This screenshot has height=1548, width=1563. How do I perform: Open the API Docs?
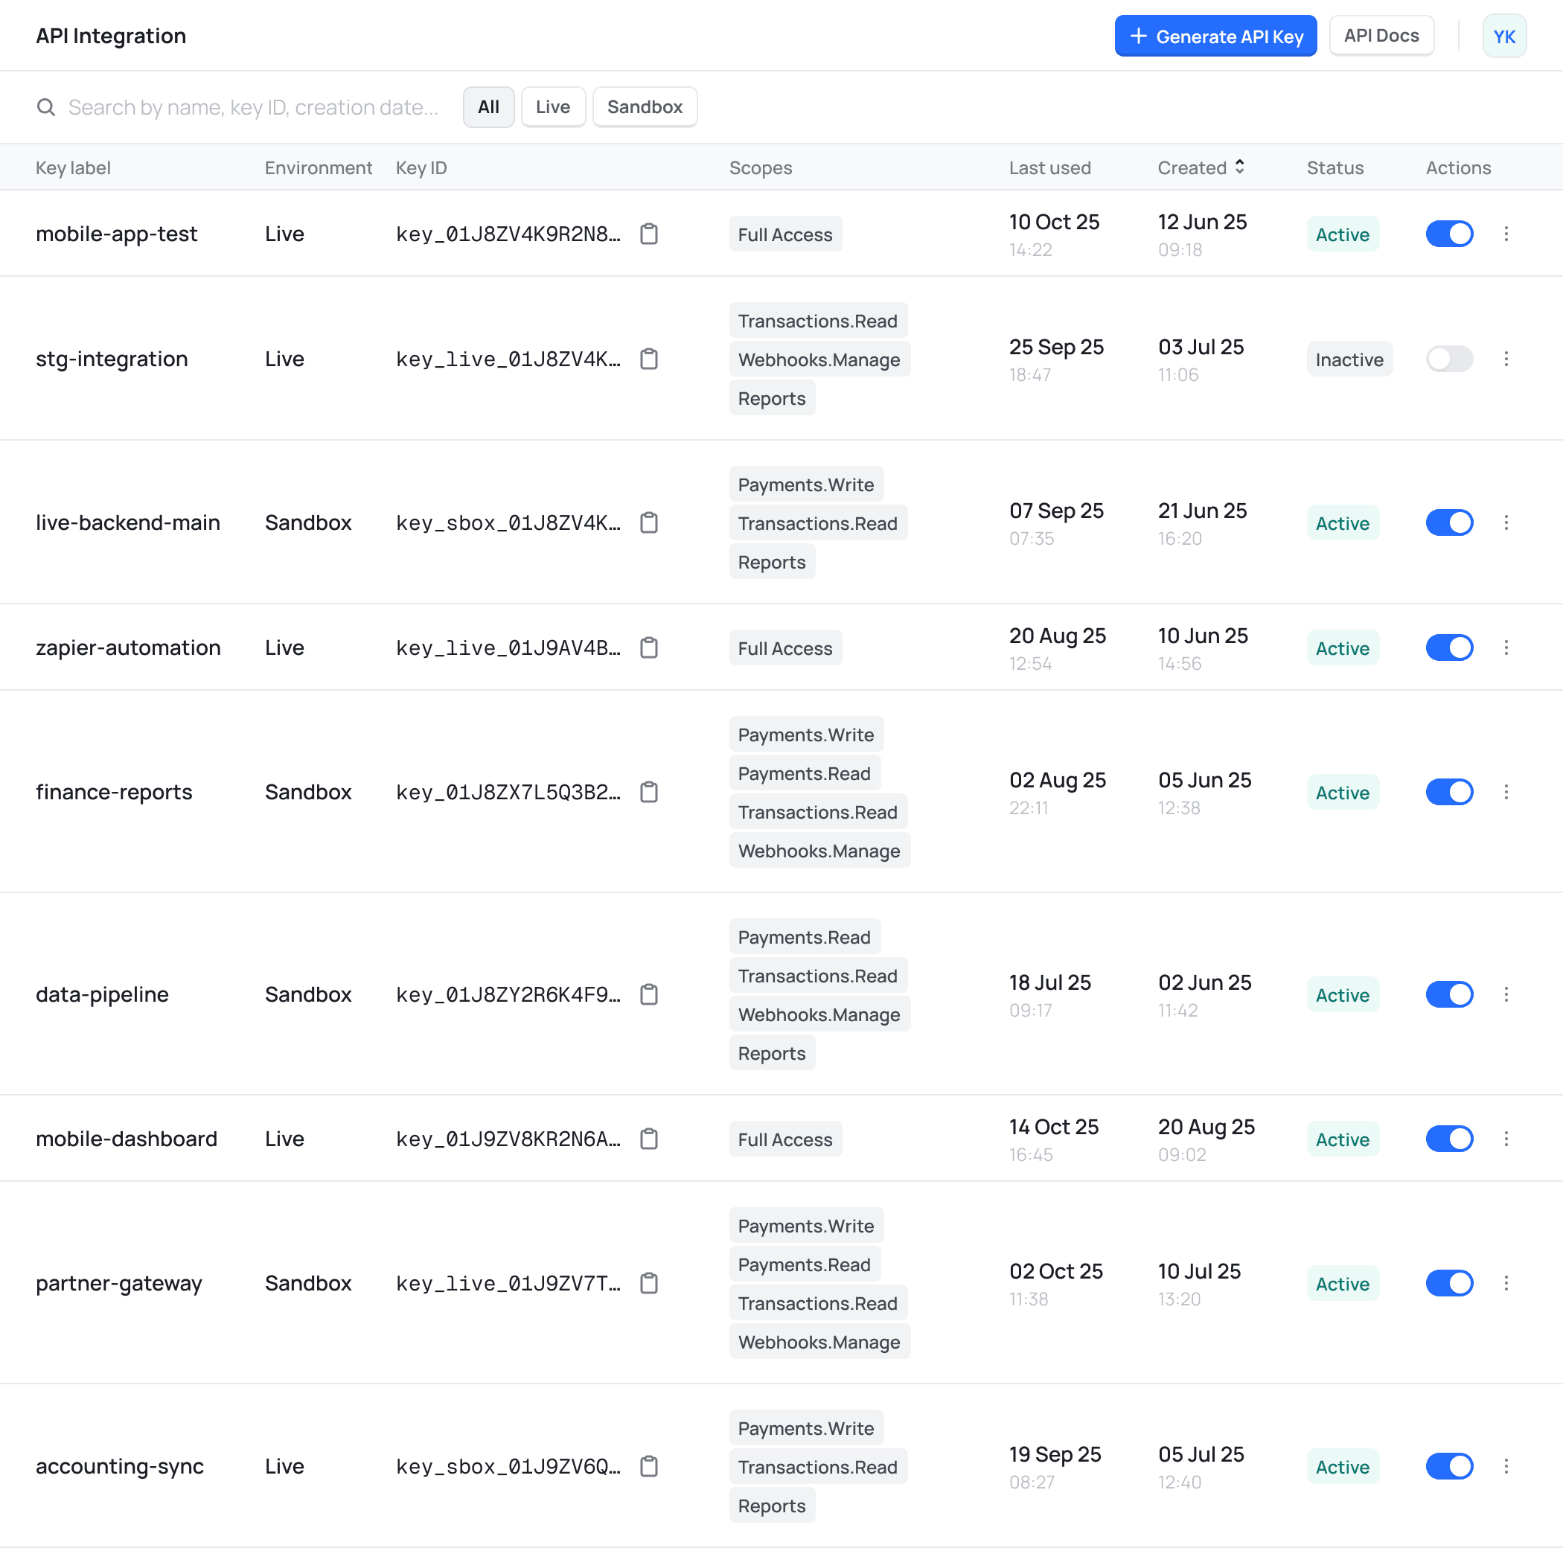[1381, 36]
